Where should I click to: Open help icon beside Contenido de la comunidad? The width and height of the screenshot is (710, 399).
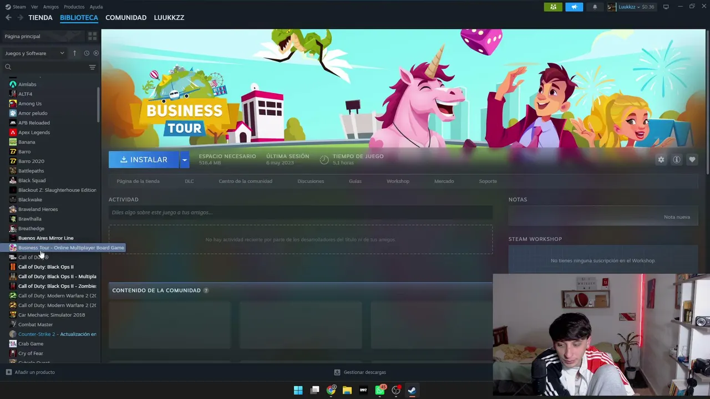click(206, 290)
